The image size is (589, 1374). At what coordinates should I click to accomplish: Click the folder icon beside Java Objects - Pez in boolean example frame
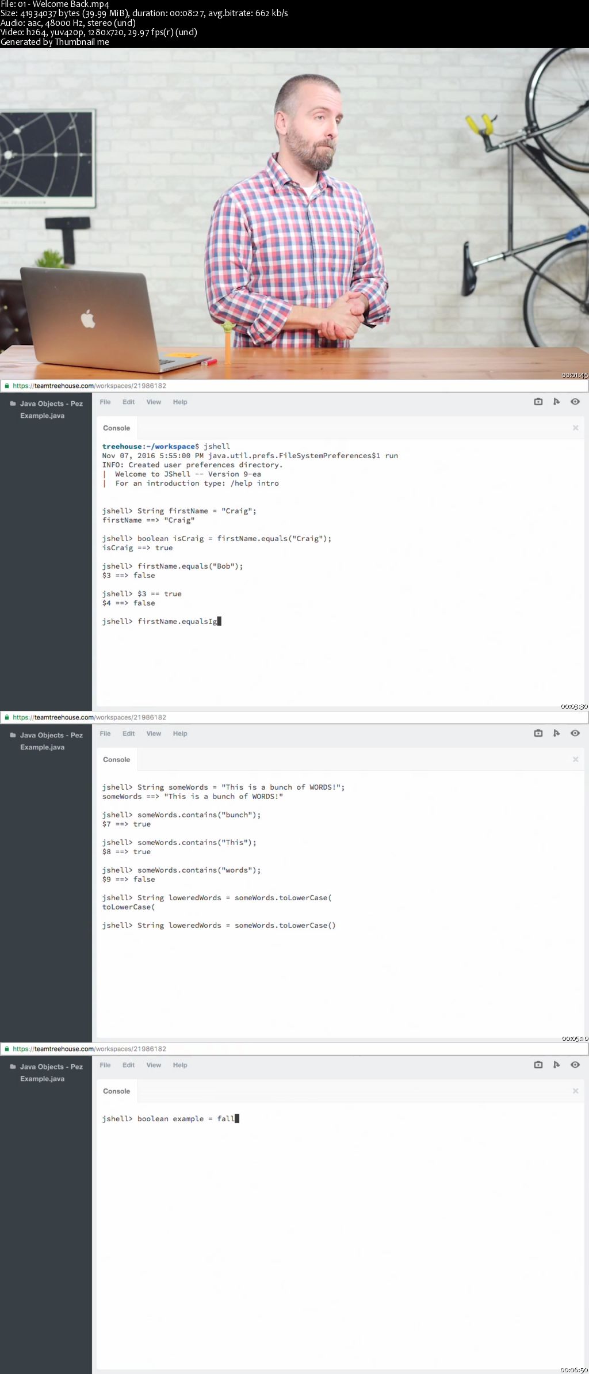tap(13, 1067)
